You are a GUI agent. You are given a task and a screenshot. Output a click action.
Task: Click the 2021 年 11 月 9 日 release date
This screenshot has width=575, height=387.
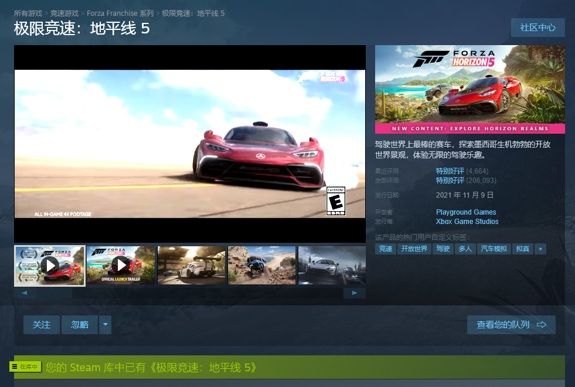click(464, 195)
